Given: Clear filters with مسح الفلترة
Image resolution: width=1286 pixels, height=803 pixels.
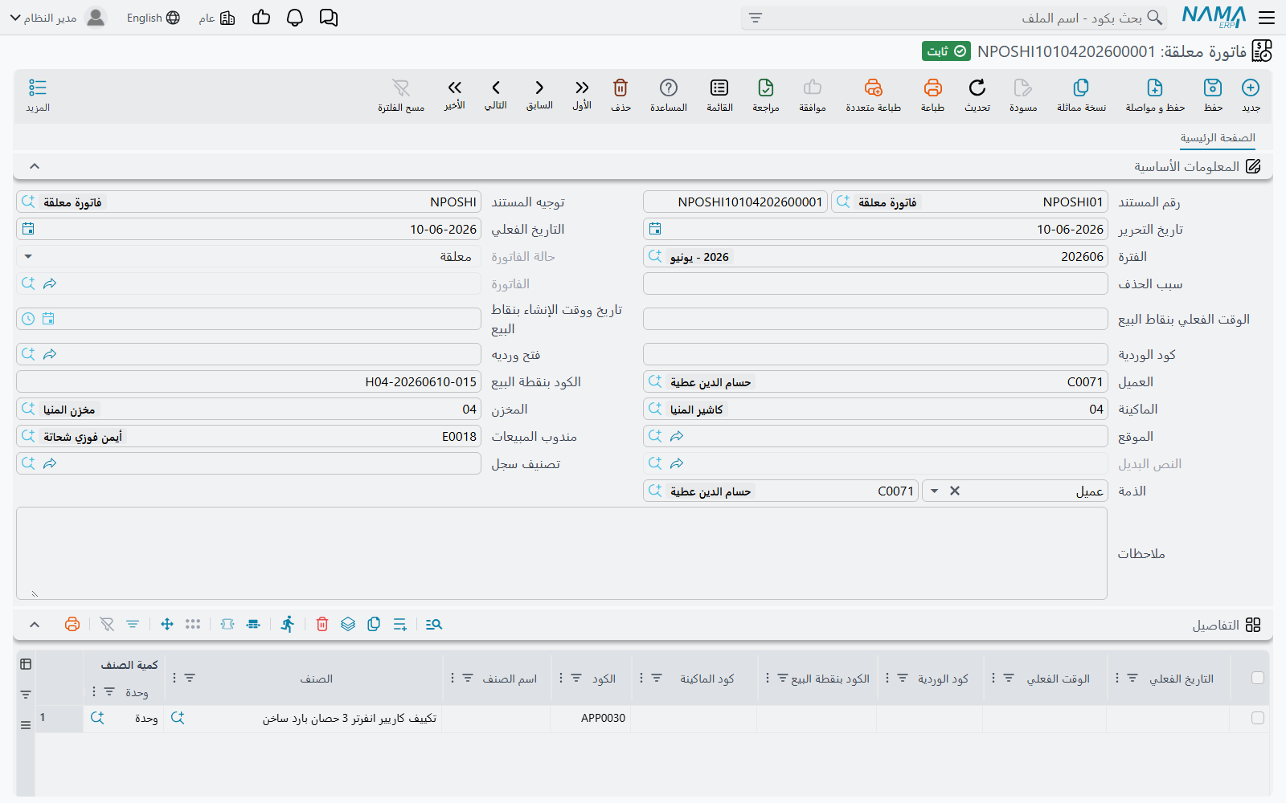Looking at the screenshot, I should tap(401, 95).
